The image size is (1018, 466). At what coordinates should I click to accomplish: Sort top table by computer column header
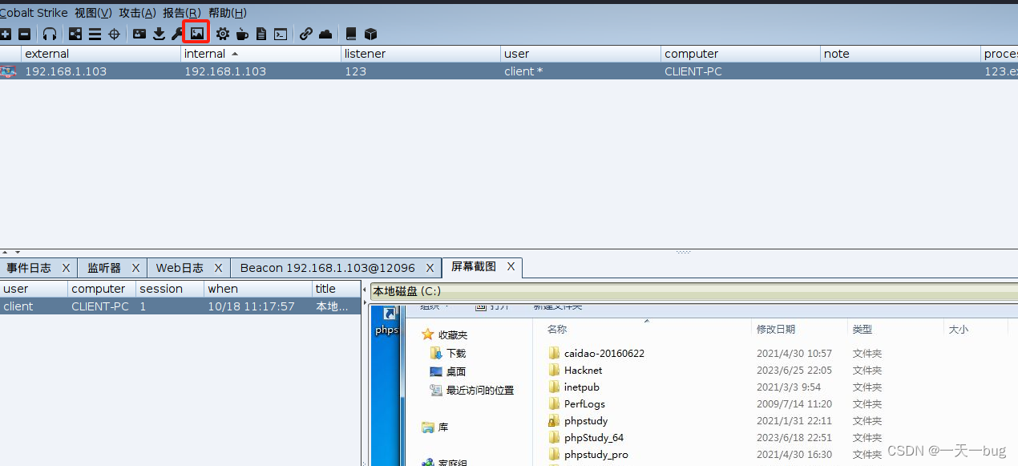741,54
